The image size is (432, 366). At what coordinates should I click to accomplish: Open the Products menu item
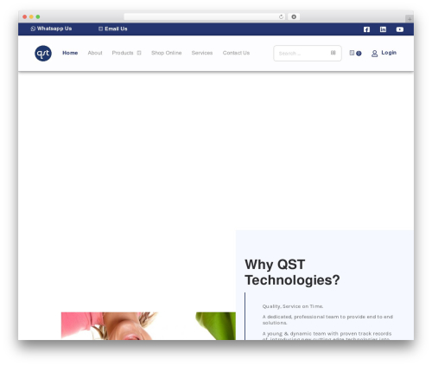click(x=123, y=53)
